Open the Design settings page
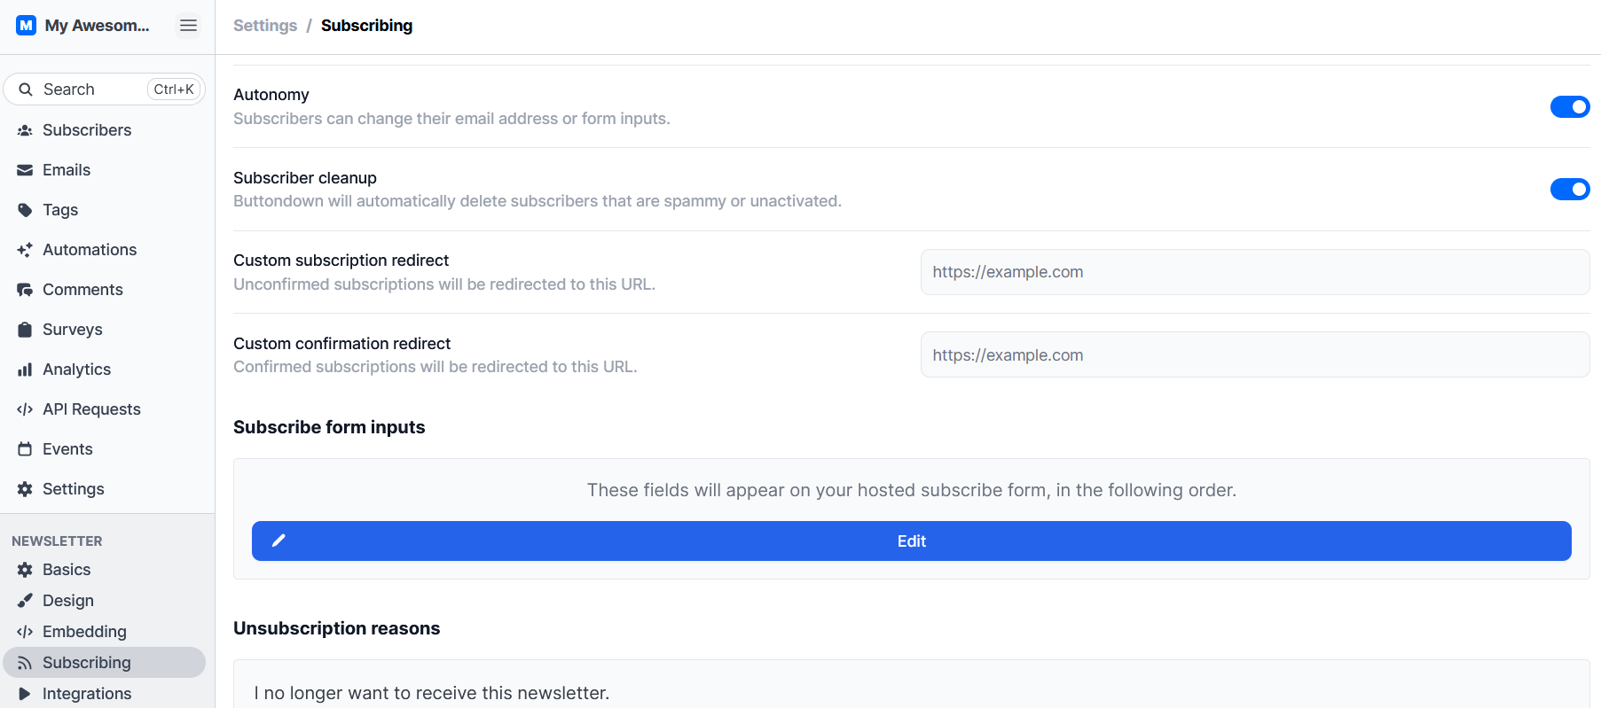Image resolution: width=1601 pixels, height=708 pixels. 67,601
